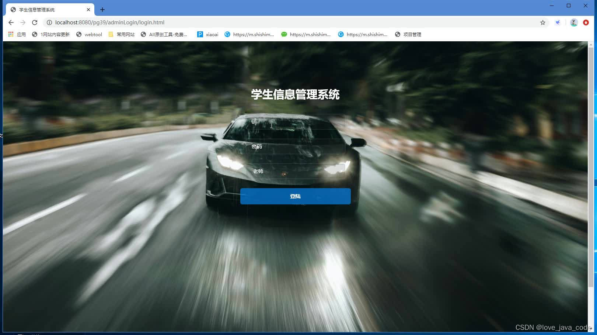Open the AI原创工具 bookmark
597x335 pixels.
point(164,34)
